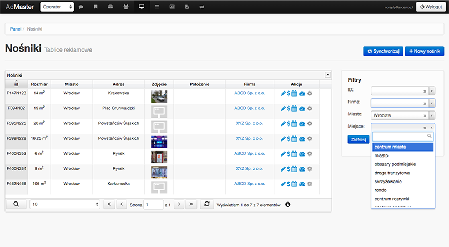Open ABCD Sp. z o.o. link for F147N123
This screenshot has width=449, height=247.
tap(249, 93)
